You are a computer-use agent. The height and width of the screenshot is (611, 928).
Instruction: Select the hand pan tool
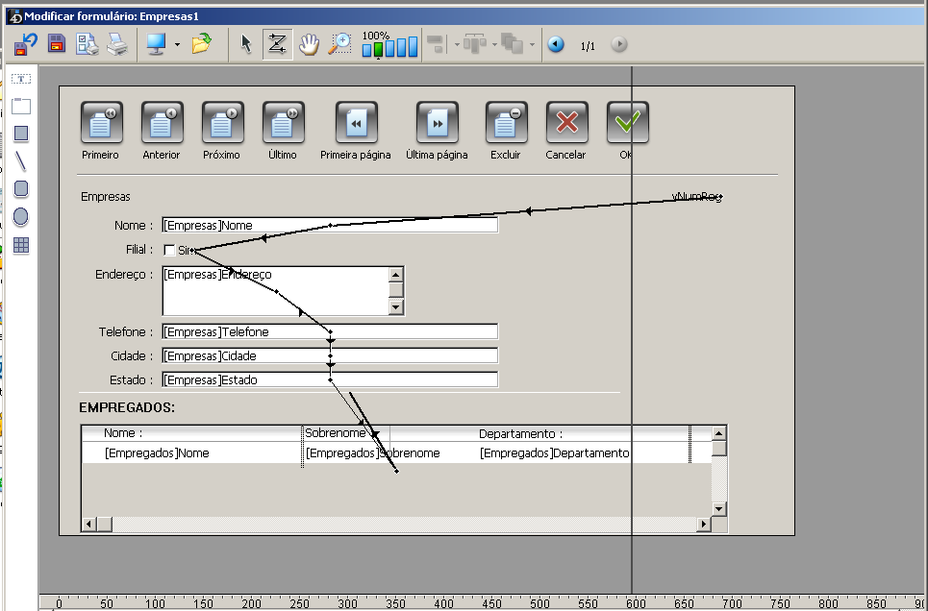(x=309, y=44)
